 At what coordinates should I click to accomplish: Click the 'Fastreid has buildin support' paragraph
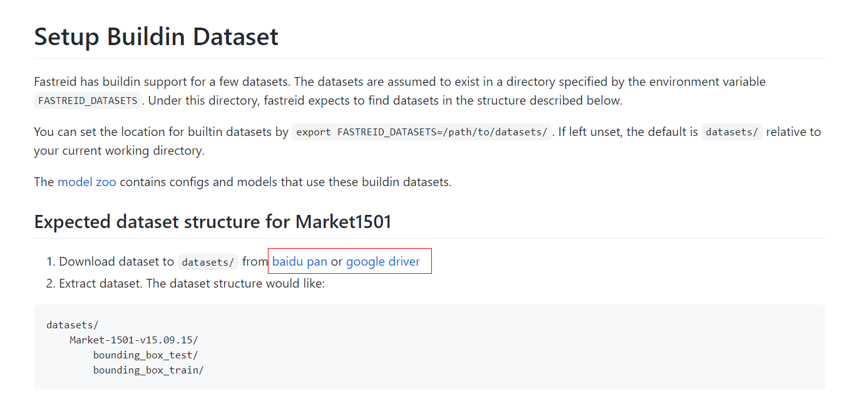[x=399, y=91]
